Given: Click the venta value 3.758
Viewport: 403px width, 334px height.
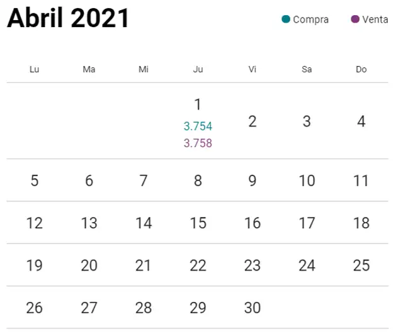Looking at the screenshot, I should click(198, 143).
